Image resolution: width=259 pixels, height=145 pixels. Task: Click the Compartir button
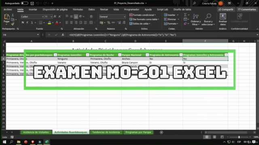226,10
